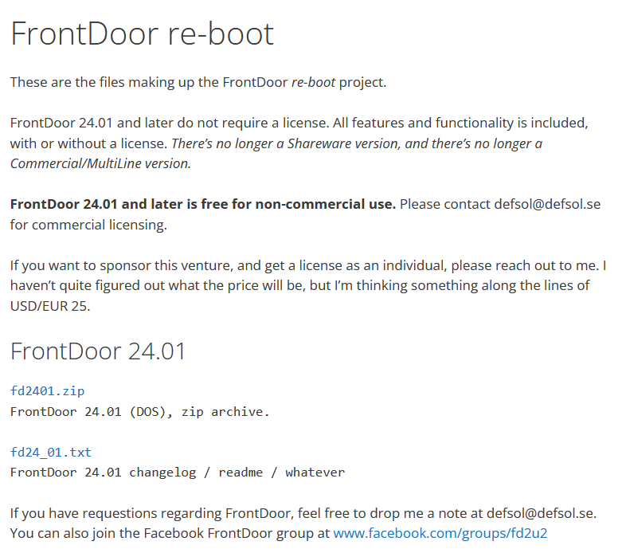Click 'for commercial licensing.' text line

coord(88,225)
